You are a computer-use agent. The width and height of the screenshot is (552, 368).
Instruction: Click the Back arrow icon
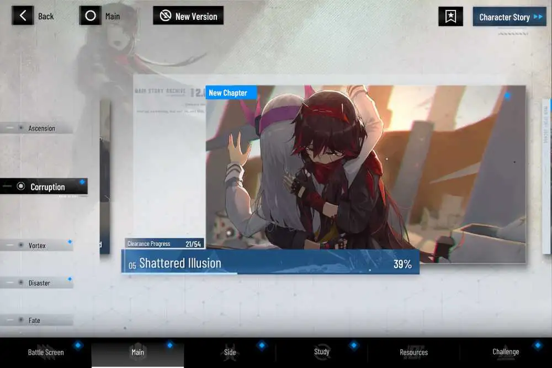(23, 15)
